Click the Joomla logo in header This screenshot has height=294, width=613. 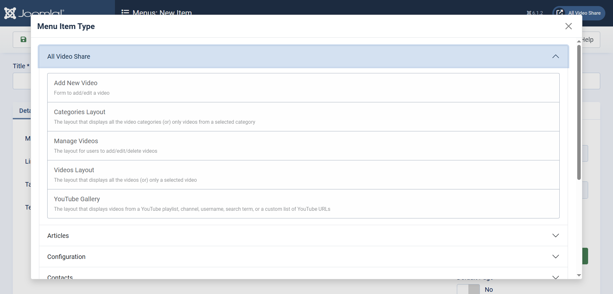34,13
